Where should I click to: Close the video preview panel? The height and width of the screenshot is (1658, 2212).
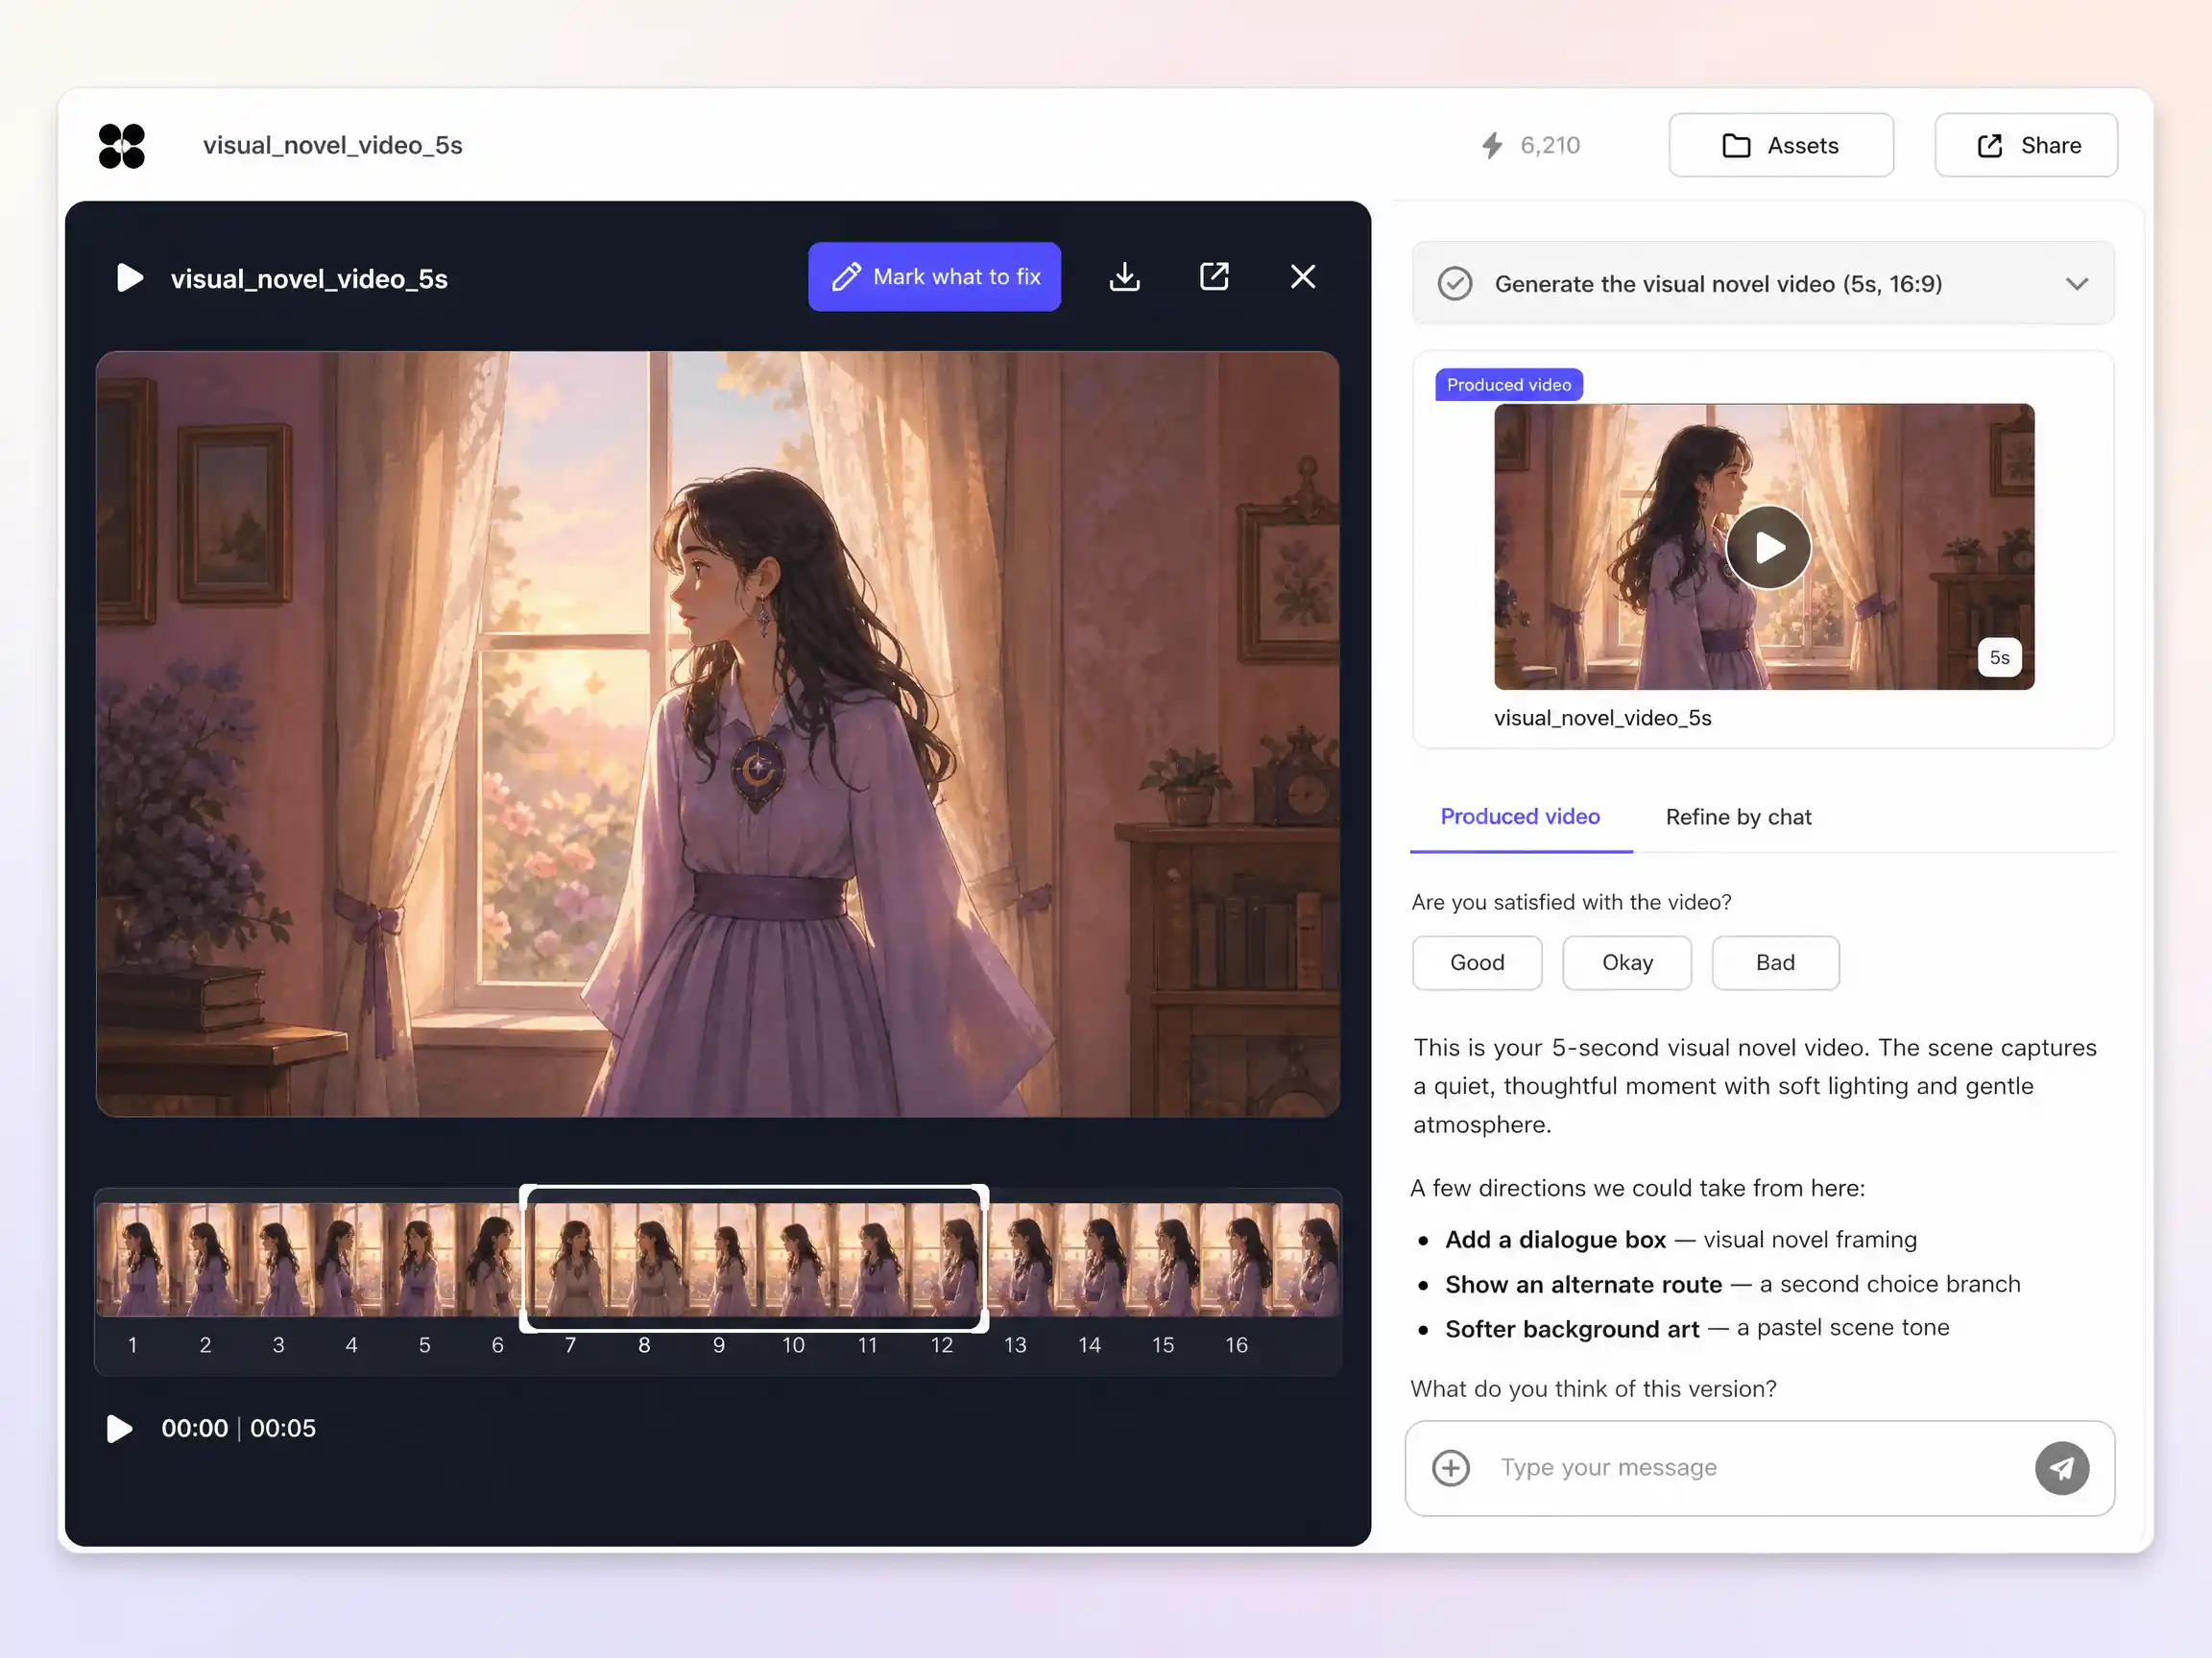(x=1303, y=277)
